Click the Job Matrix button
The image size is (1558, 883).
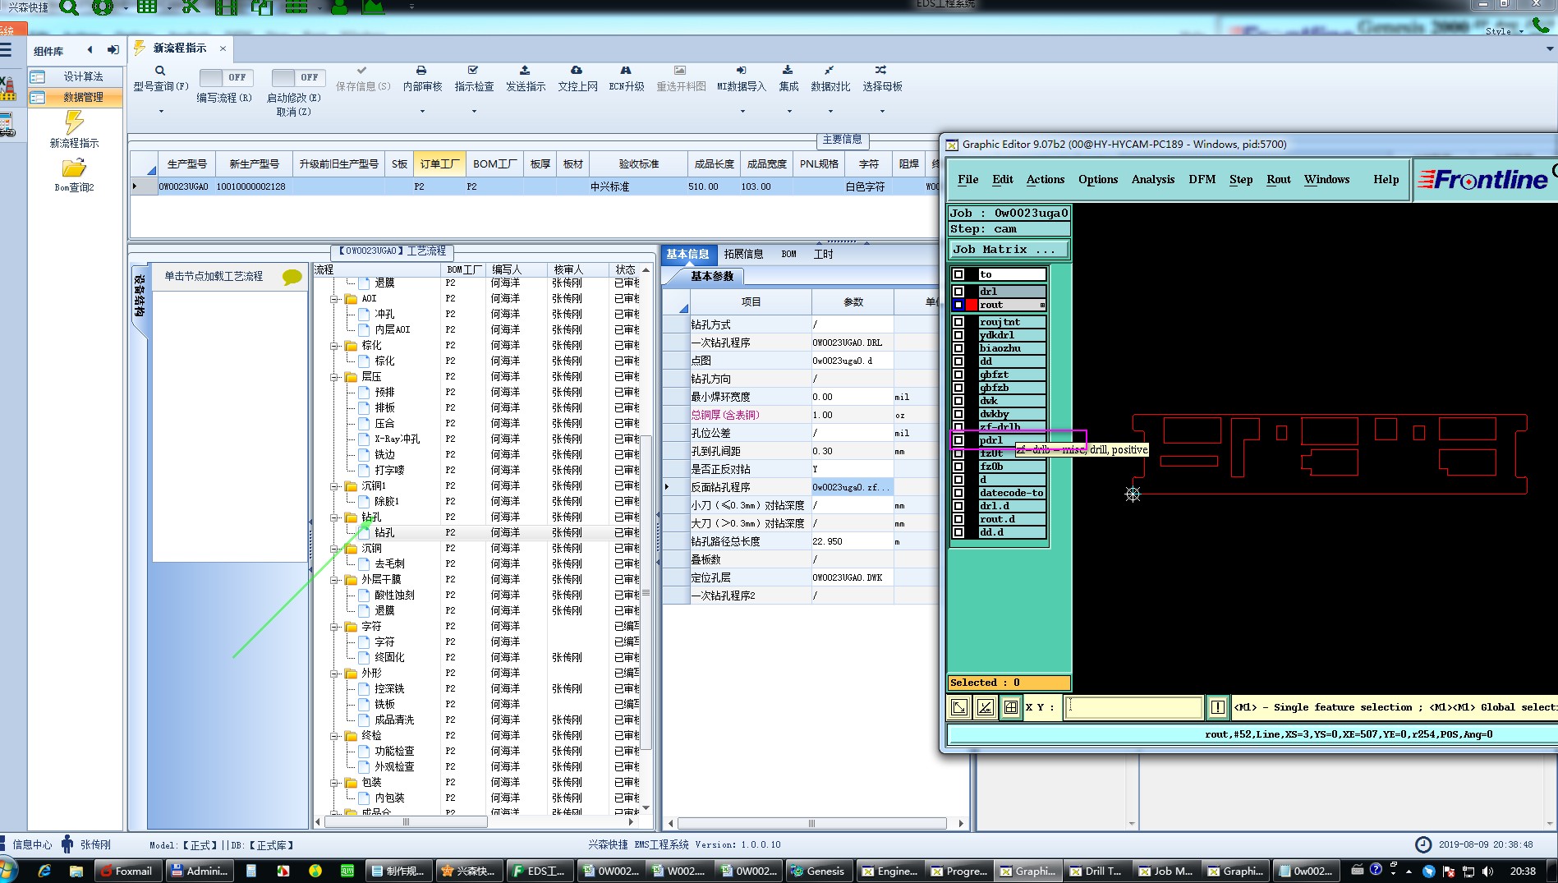click(1009, 250)
